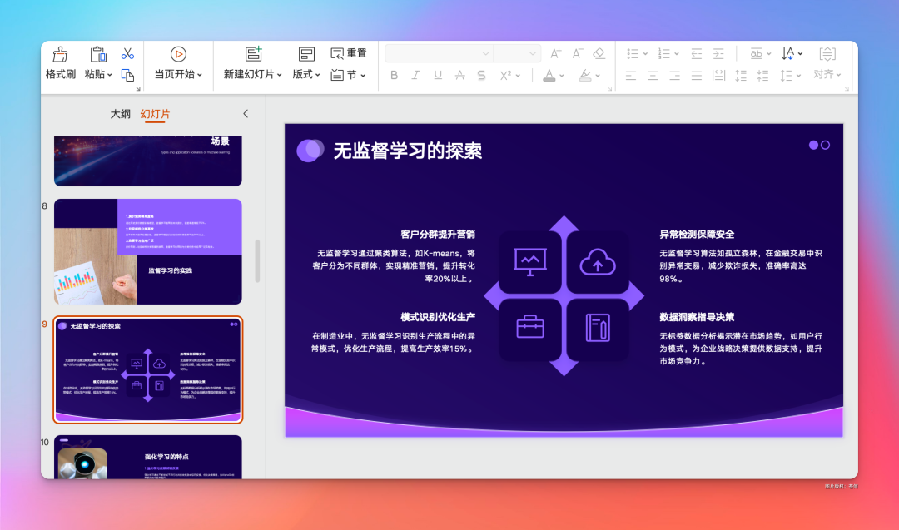Click the 新建幻灯片 new slide icon
This screenshot has width=899, height=530.
(x=253, y=54)
